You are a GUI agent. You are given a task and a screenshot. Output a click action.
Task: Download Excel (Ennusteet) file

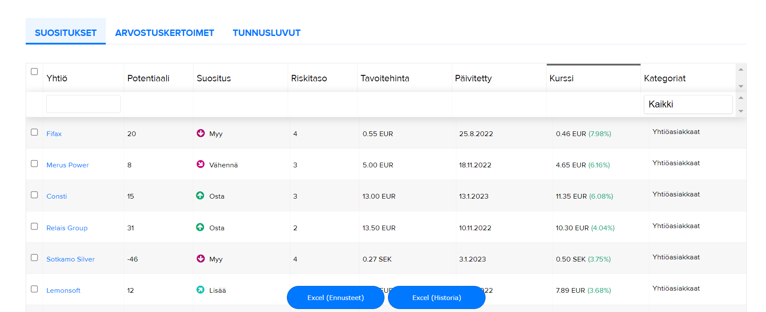point(335,297)
